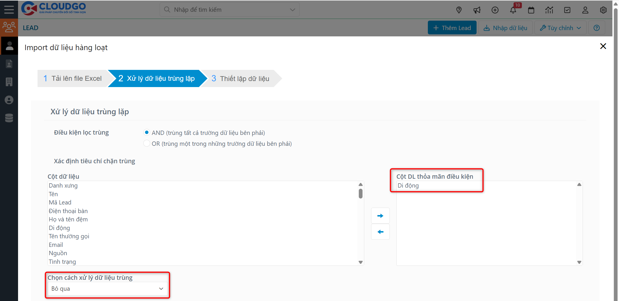Open the announcements megaphone icon
The width and height of the screenshot is (619, 301).
(477, 10)
